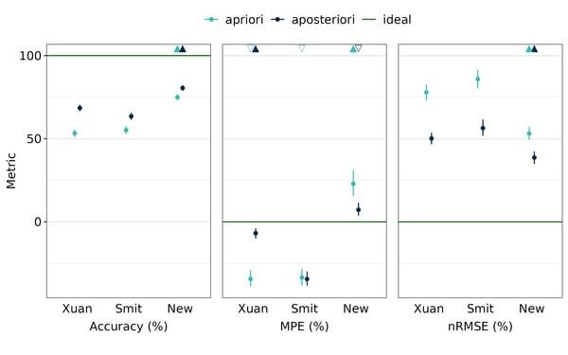Screen dimensions: 568x355
Task: Click the aposteriori Xuan point in MPE panel
Action: 256,233
